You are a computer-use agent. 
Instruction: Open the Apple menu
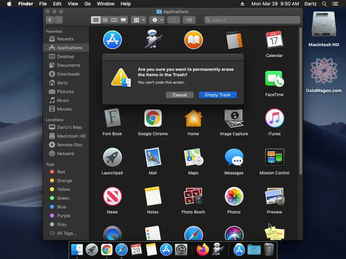tap(9, 4)
